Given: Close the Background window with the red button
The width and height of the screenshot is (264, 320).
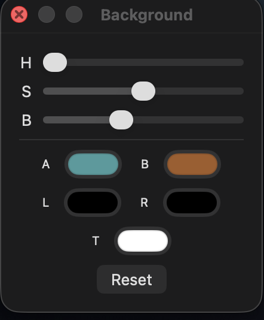Looking at the screenshot, I should [x=19, y=14].
